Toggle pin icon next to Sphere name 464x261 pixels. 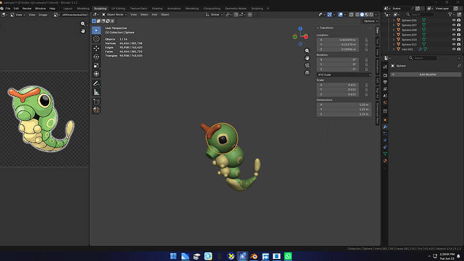click(459, 66)
